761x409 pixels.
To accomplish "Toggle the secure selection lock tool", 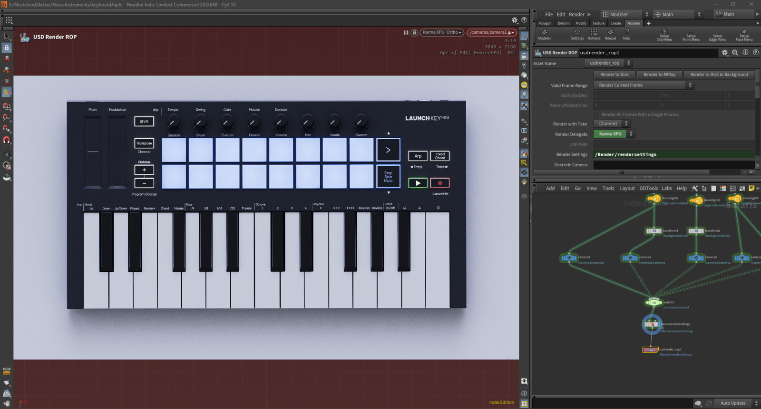I will tap(7, 48).
